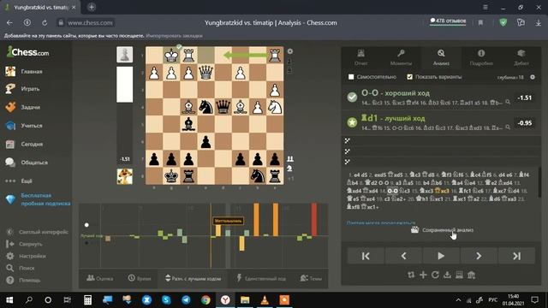Open Общаться section in sidebar
This screenshot has height=308, width=548.
point(27,163)
